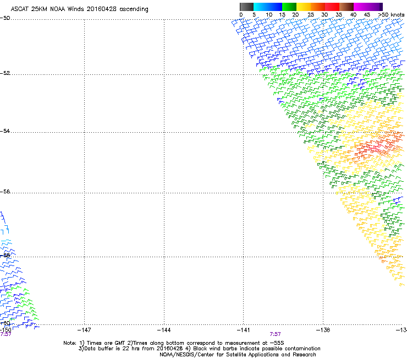Click the "15" legend scale label

point(282,14)
